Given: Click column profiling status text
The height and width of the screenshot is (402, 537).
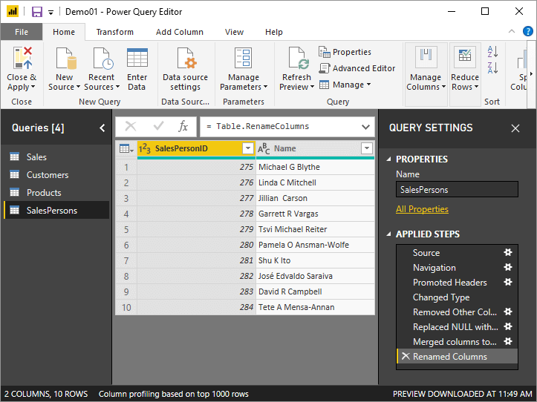Looking at the screenshot, I should 174,394.
